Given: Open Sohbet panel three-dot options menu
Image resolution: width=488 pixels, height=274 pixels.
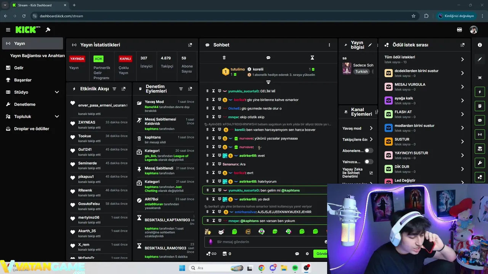Looking at the screenshot, I should click(329, 45).
